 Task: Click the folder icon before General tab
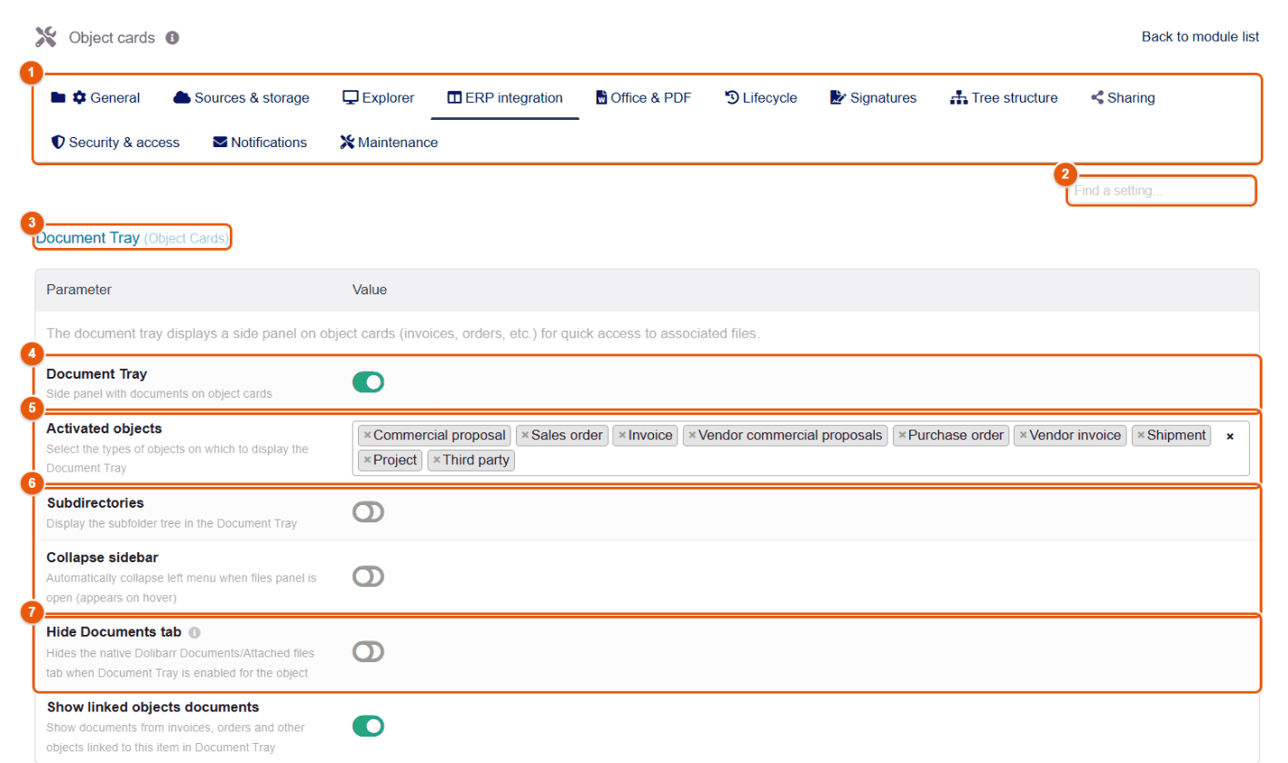click(58, 97)
